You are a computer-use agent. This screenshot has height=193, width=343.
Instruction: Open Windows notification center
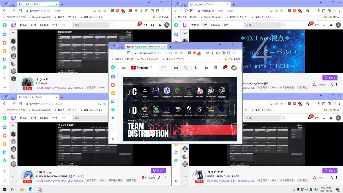tap(338, 190)
